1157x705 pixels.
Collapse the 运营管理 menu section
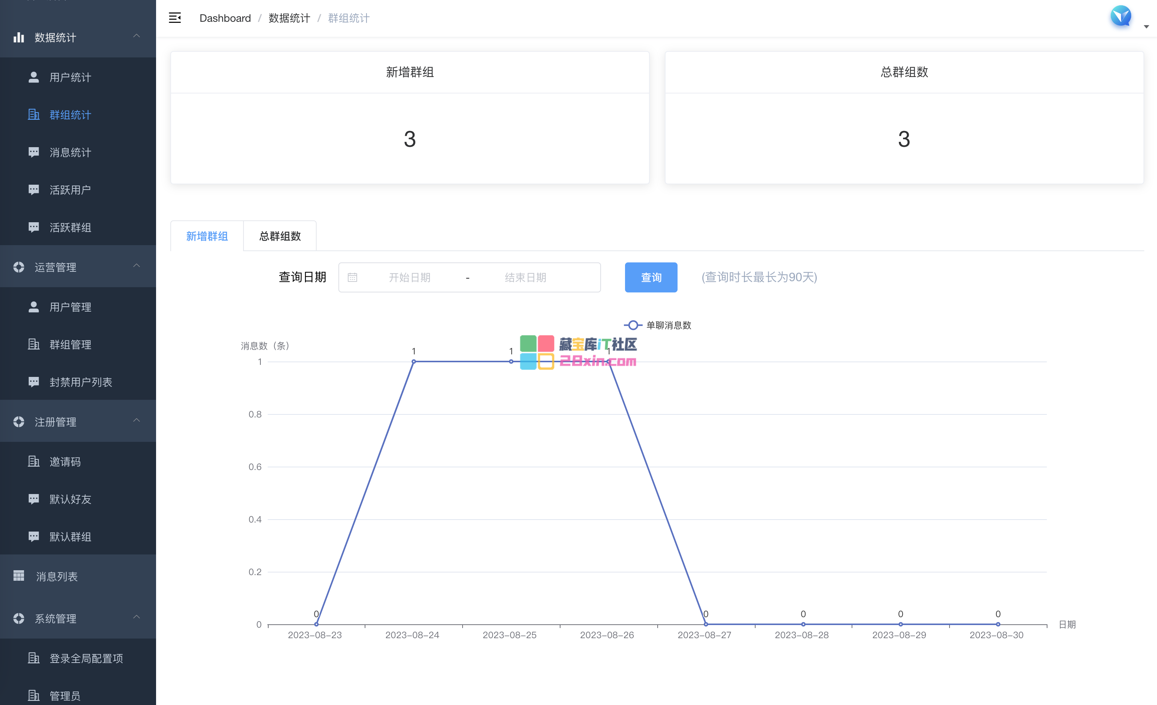(136, 266)
